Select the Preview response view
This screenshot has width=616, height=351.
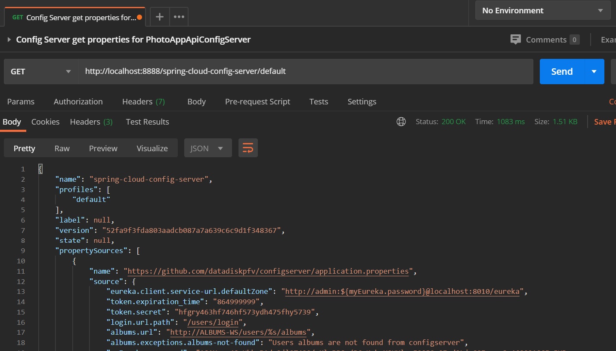click(x=103, y=148)
